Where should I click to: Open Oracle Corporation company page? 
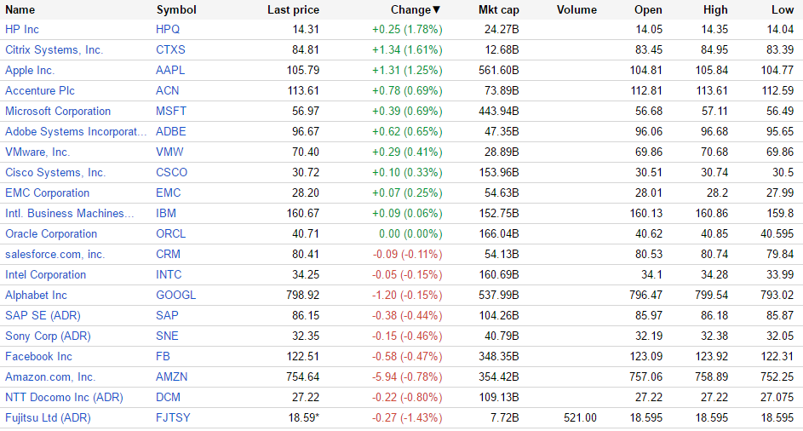pyautogui.click(x=51, y=233)
